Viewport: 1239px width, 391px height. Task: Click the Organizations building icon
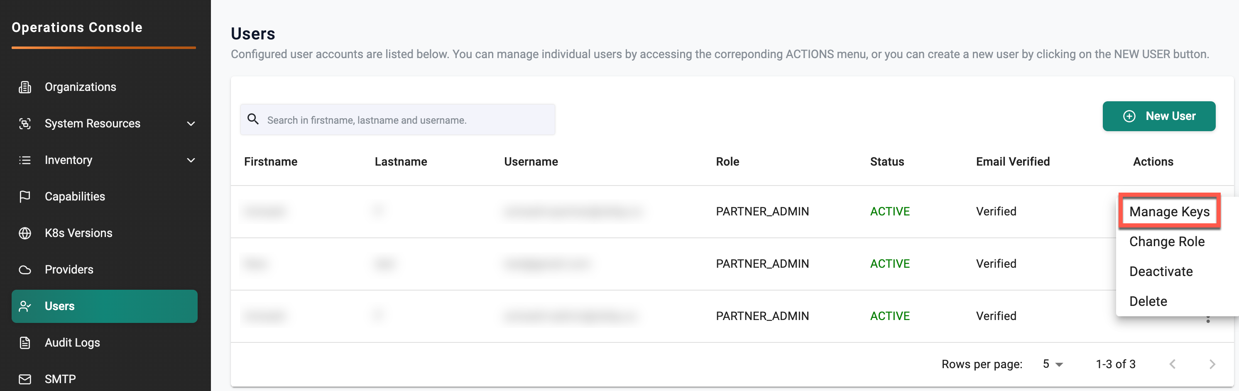tap(24, 87)
